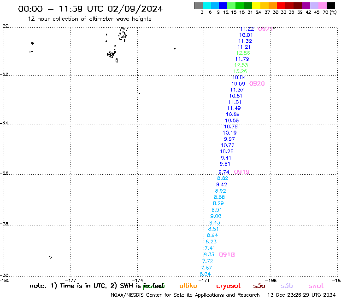Click the dark red 's3a' label
The height and width of the screenshot is (299, 341).
259,286
